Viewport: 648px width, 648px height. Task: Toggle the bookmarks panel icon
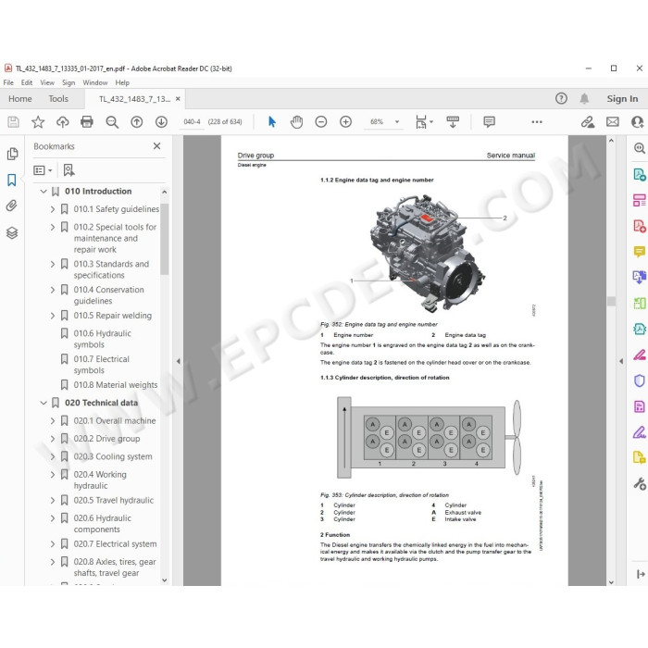click(11, 180)
